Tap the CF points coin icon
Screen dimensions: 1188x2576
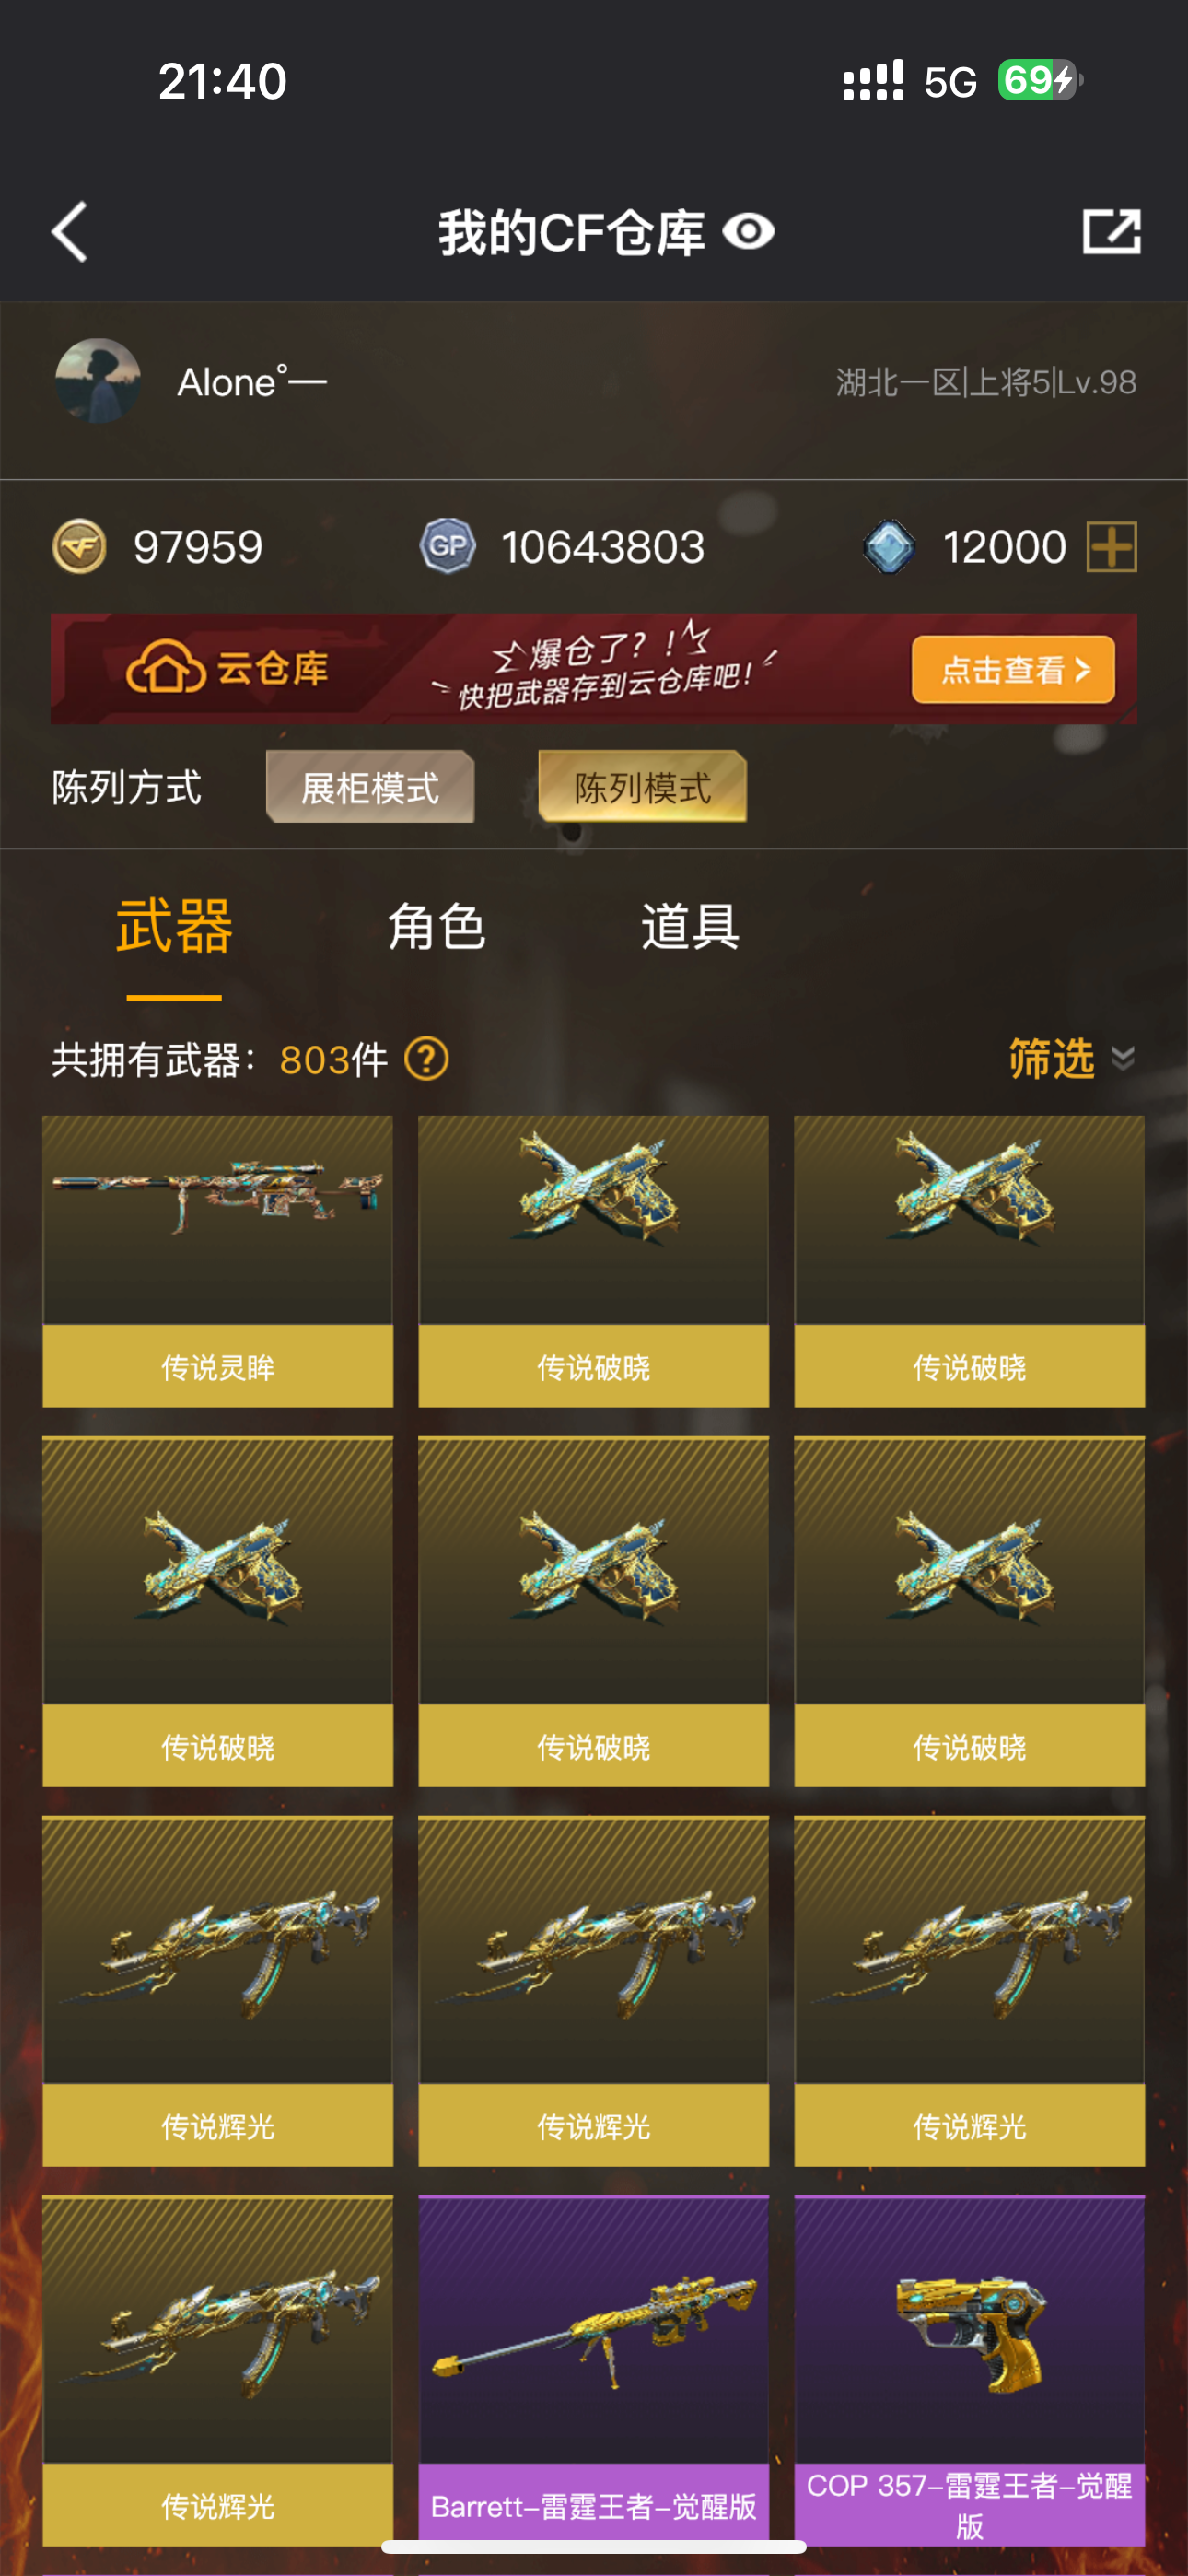[x=79, y=547]
